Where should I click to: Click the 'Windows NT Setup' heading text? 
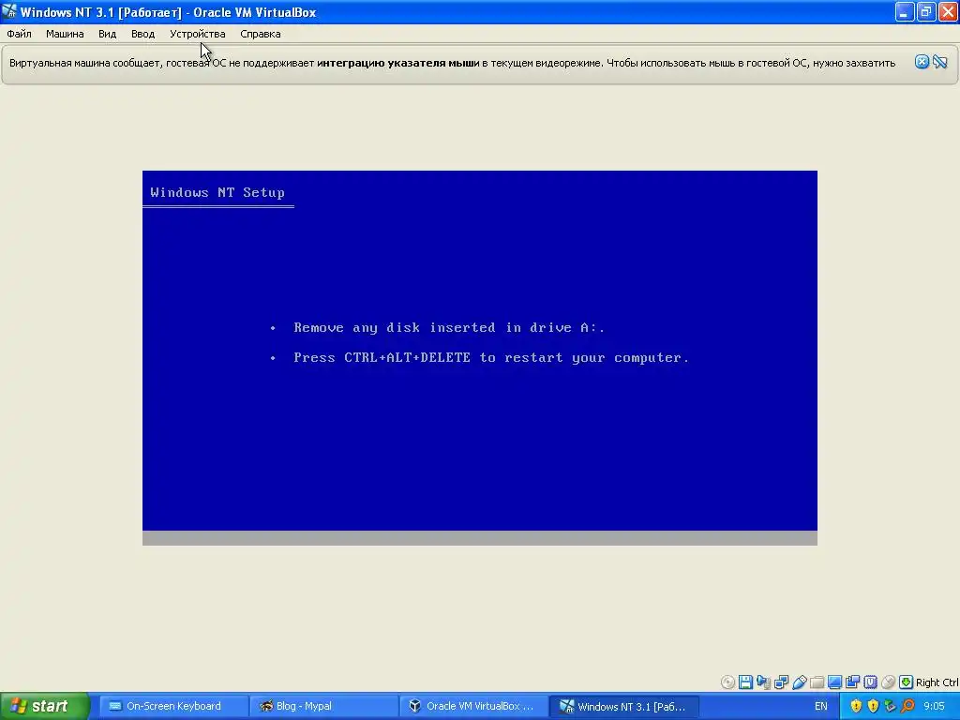point(217,192)
